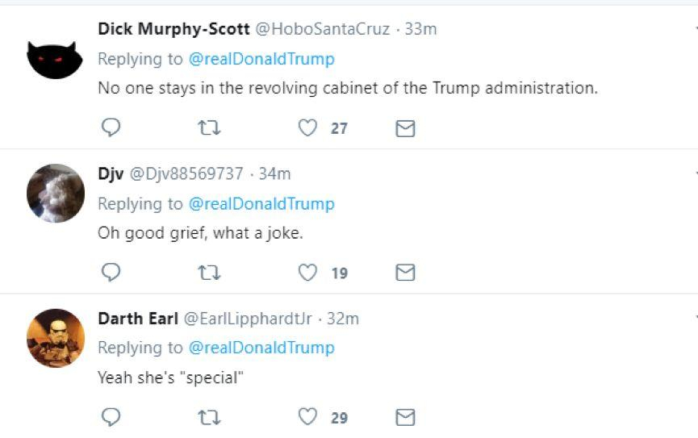Send Dick Murphy-Scott's tweet via direct message
The height and width of the screenshot is (438, 698).
click(x=405, y=128)
